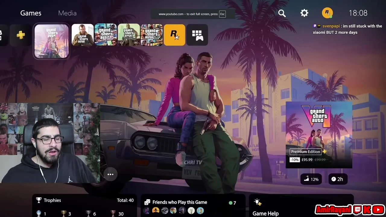Viewport: 386px width, 217px height.
Task: Open the Rockstar Games yellow logo tile
Action: pyautogui.click(x=174, y=35)
